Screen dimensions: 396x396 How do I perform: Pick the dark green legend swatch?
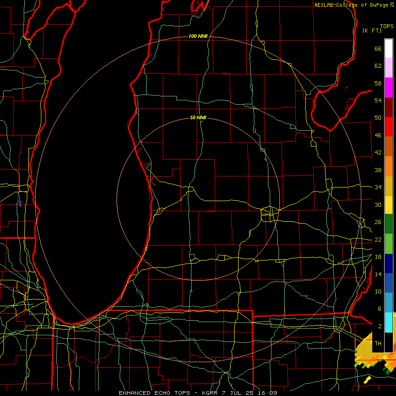[389, 224]
